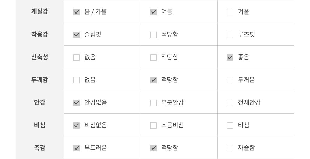Check the 까슬함 texture checkbox
The width and height of the screenshot is (310, 159).
(230, 148)
